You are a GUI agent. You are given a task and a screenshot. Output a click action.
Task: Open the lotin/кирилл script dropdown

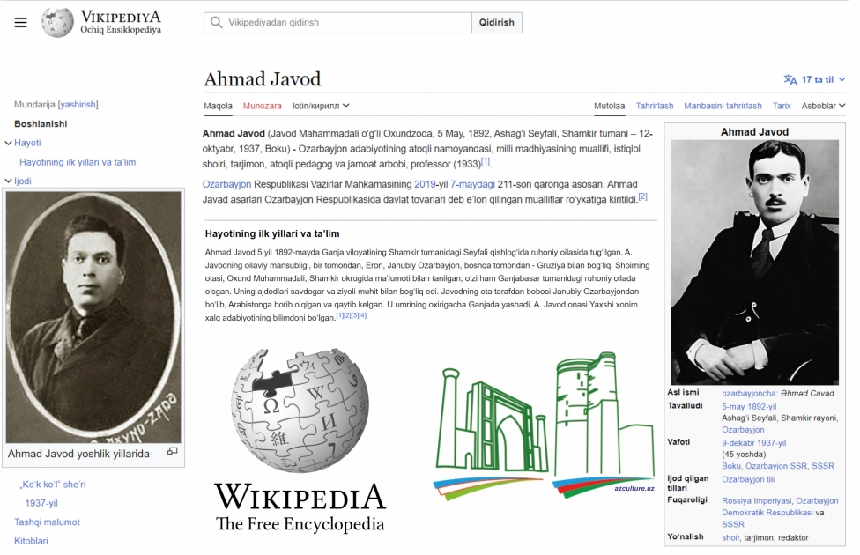(321, 106)
